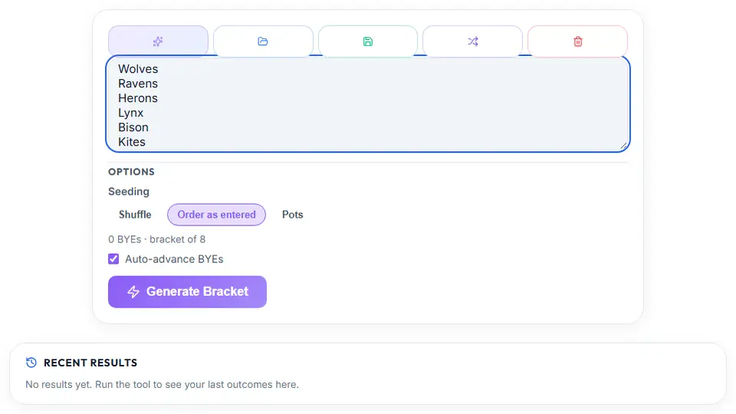Clear the list with the red trash icon

coord(578,41)
